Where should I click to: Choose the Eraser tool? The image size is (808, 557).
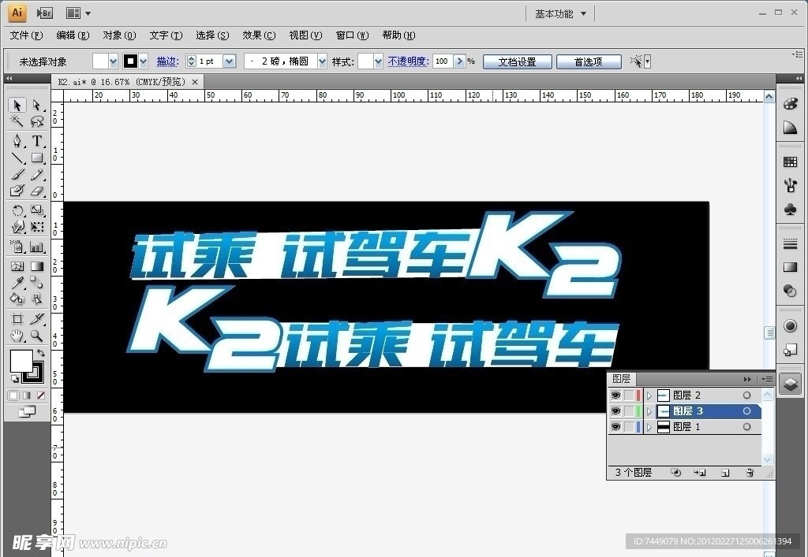tap(36, 191)
